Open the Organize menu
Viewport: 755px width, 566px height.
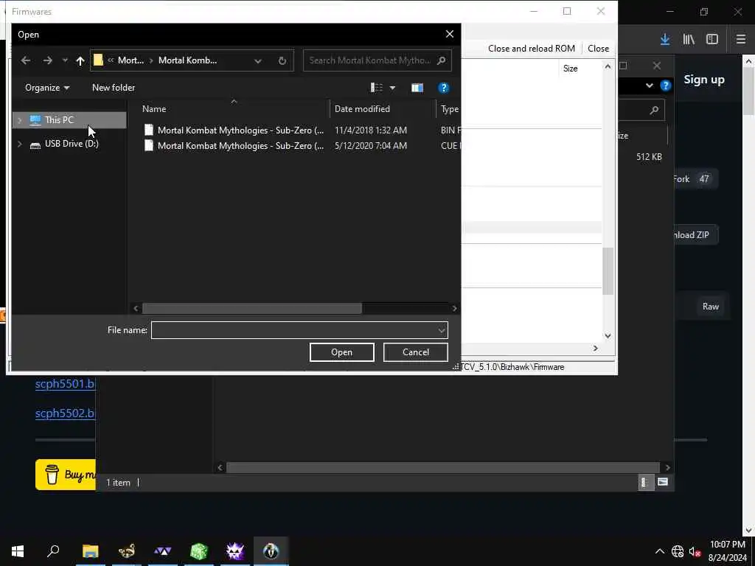(x=47, y=88)
